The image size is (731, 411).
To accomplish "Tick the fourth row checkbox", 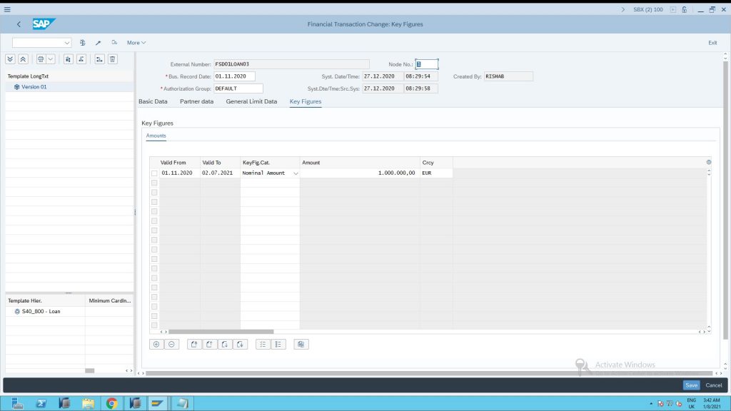I will coord(154,202).
